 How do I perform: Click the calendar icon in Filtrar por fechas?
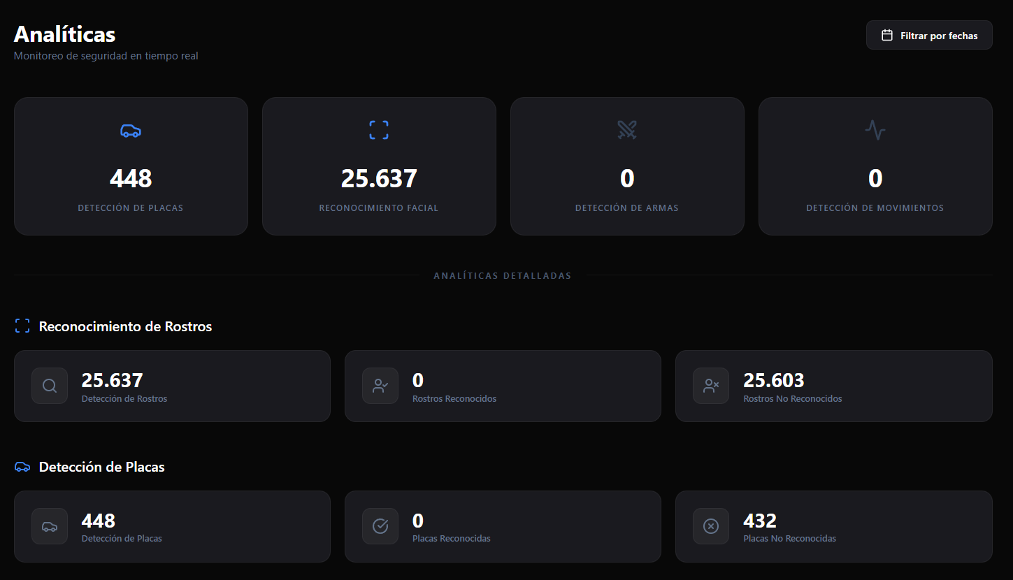(x=887, y=35)
